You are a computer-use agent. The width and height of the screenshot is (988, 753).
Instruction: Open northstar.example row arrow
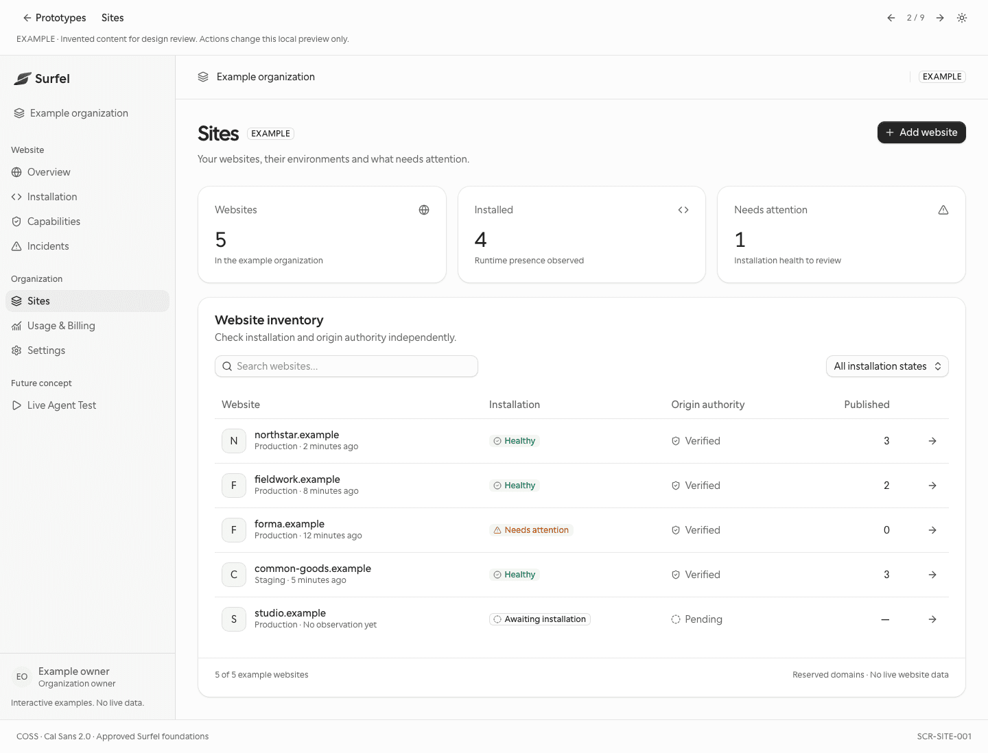(932, 441)
